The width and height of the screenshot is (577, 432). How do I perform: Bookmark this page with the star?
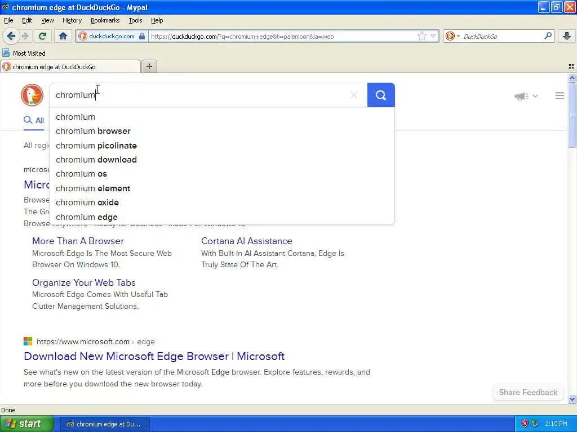pos(421,36)
